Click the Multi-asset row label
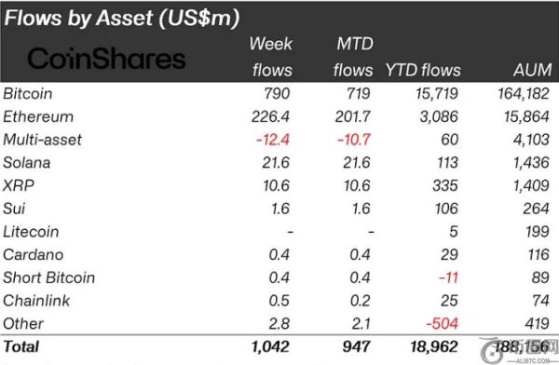This screenshot has height=365, width=559. pos(43,140)
